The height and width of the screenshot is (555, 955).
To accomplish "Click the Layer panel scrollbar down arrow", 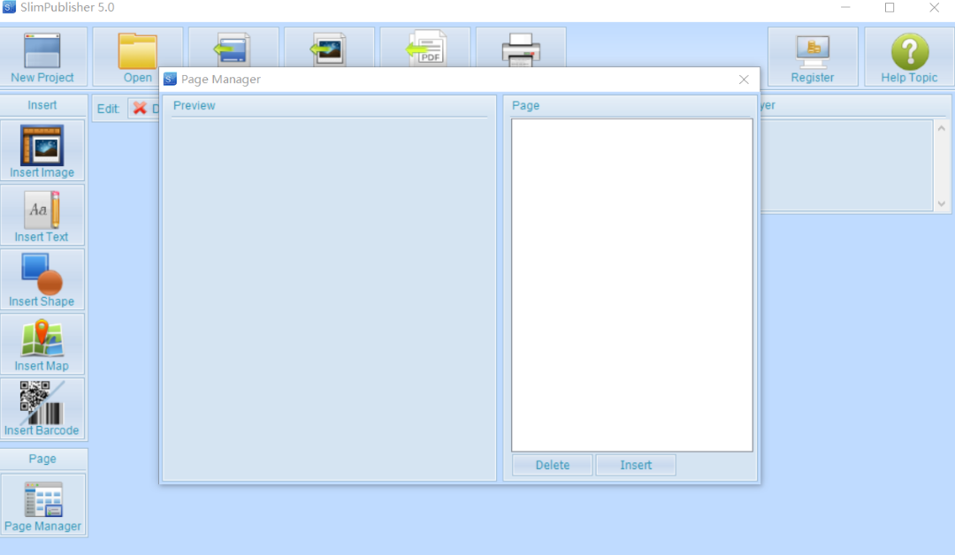I will (x=941, y=203).
